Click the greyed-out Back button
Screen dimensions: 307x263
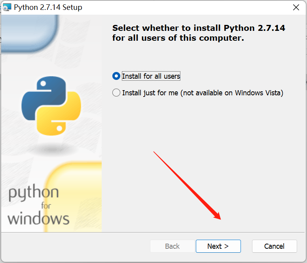(172, 246)
